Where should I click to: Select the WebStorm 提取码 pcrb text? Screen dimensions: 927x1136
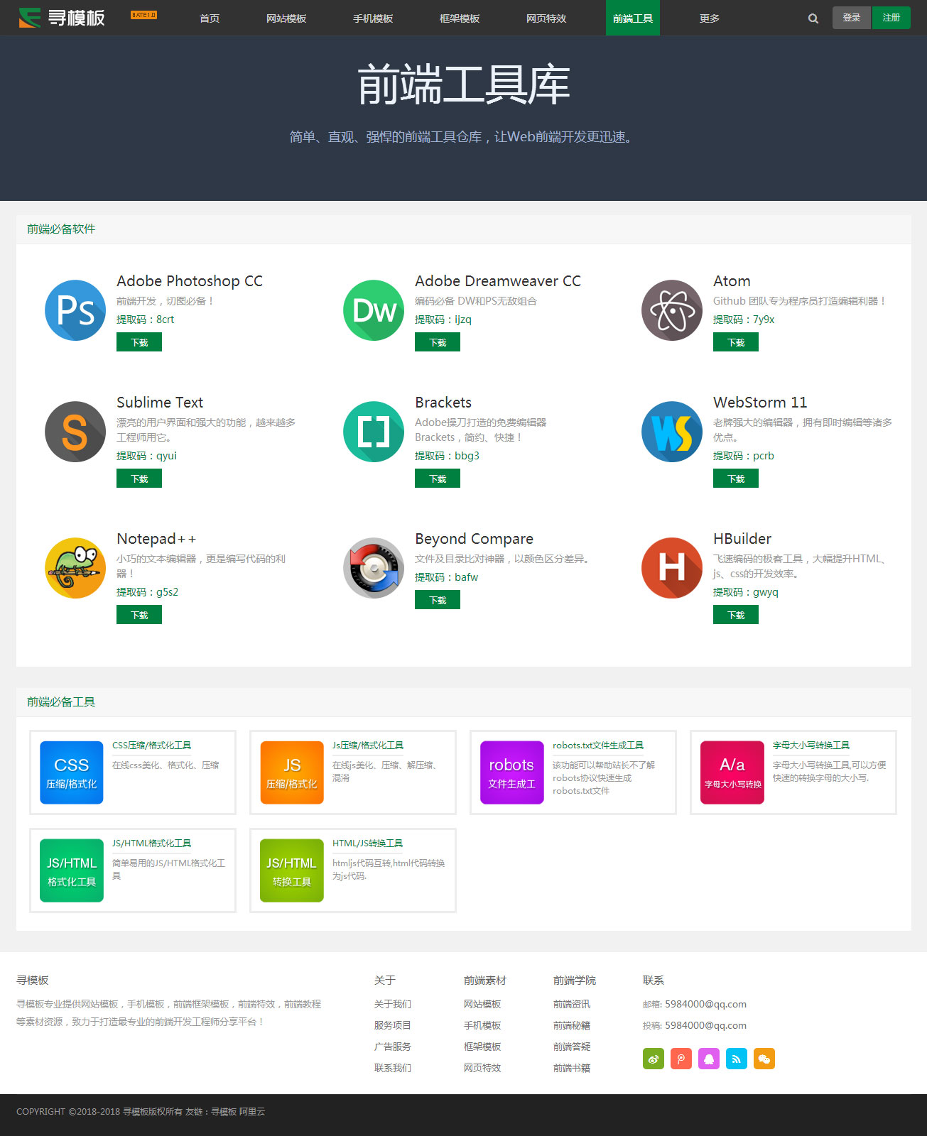[744, 456]
